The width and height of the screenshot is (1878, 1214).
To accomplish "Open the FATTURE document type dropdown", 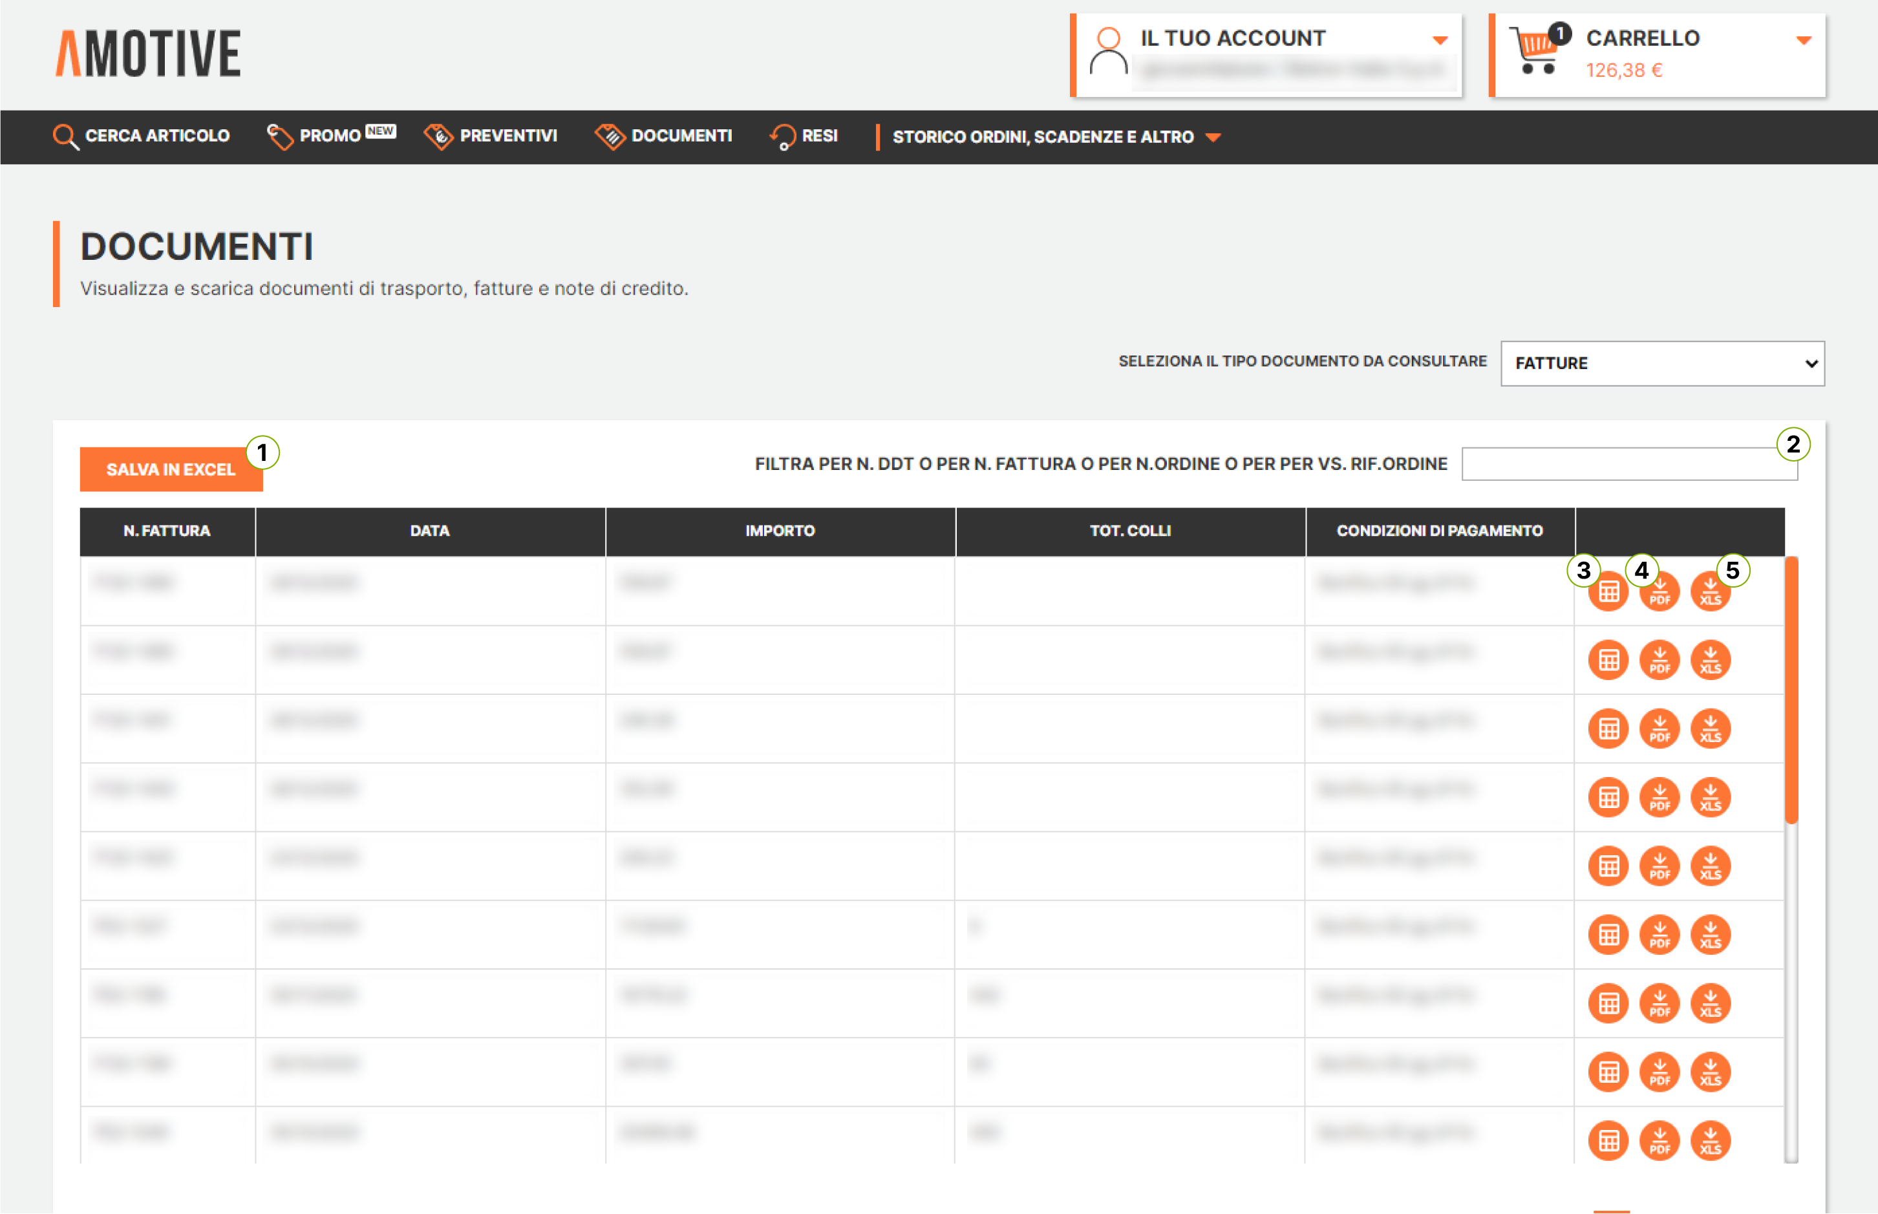I will 1661,363.
